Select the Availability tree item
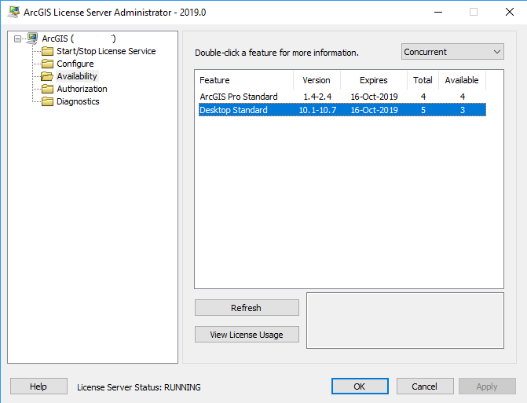Viewport: 527px width, 403px height. click(x=77, y=76)
